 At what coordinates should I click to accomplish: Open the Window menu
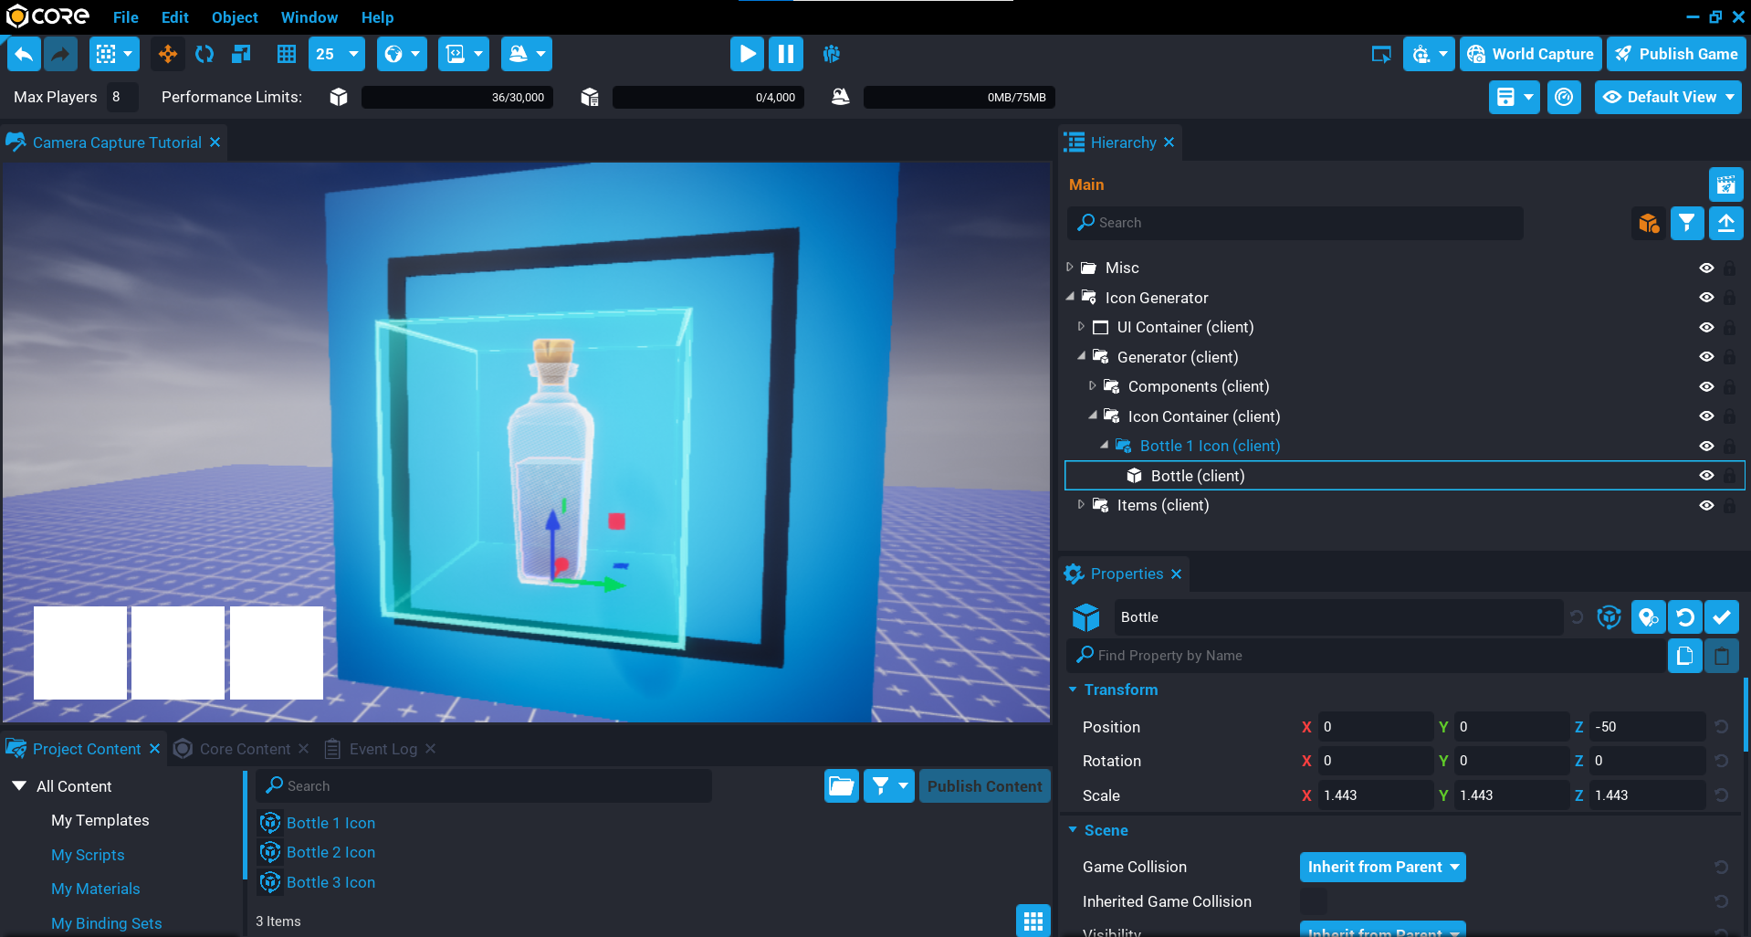pos(309,17)
